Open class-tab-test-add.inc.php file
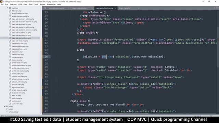This screenshot has width=219, height=123. 21,35
